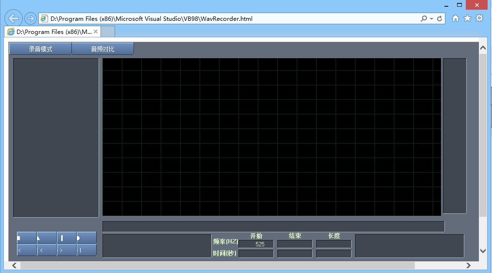This screenshot has width=492, height=273.
Task: Open the Tools gear menu
Action: (x=479, y=18)
